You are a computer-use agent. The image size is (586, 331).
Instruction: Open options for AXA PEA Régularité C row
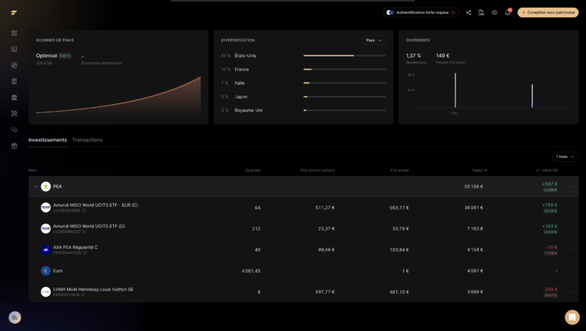click(x=570, y=250)
